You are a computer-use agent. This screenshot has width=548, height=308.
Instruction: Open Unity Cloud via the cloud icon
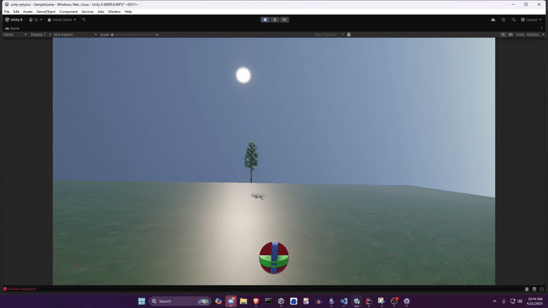click(493, 20)
